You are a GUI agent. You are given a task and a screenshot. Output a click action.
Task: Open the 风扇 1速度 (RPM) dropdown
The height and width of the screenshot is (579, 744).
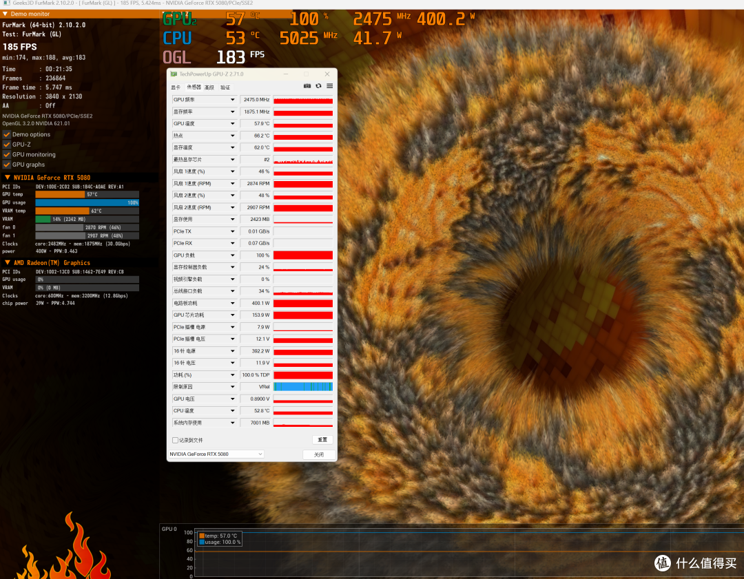pos(233,184)
